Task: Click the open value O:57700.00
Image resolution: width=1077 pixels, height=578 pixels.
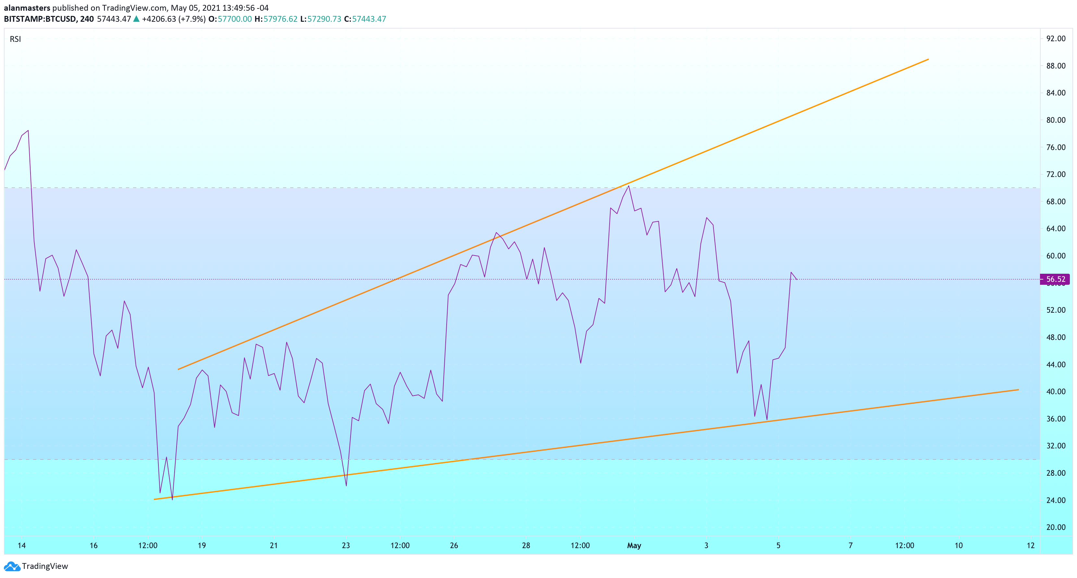Action: [230, 19]
